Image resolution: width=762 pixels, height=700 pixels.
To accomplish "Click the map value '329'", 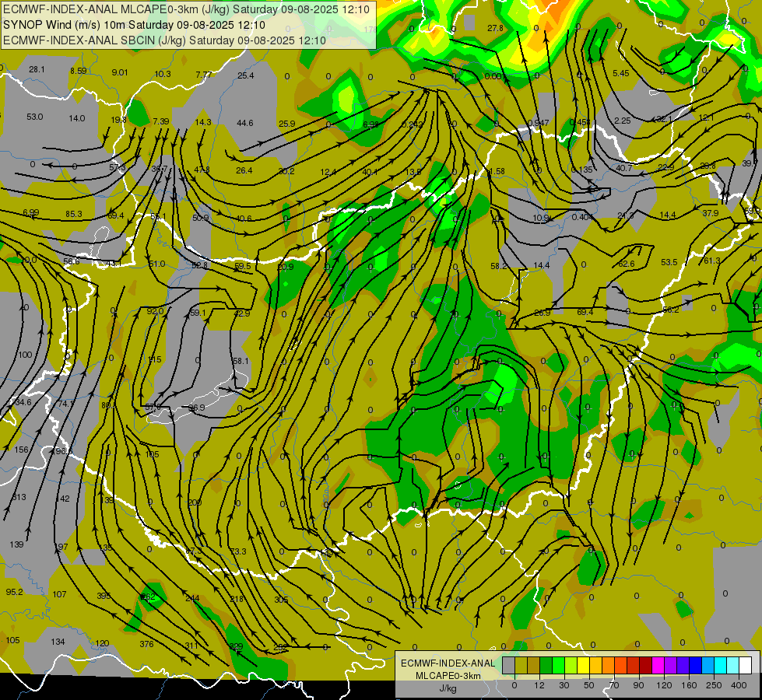I will 236,646.
